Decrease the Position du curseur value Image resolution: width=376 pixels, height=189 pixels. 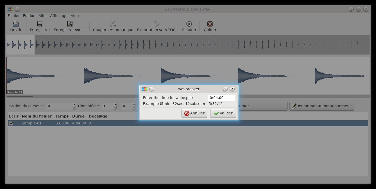[74, 107]
